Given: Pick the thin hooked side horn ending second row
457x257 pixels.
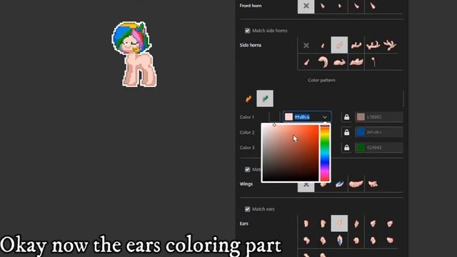Looking at the screenshot, I should [373, 62].
